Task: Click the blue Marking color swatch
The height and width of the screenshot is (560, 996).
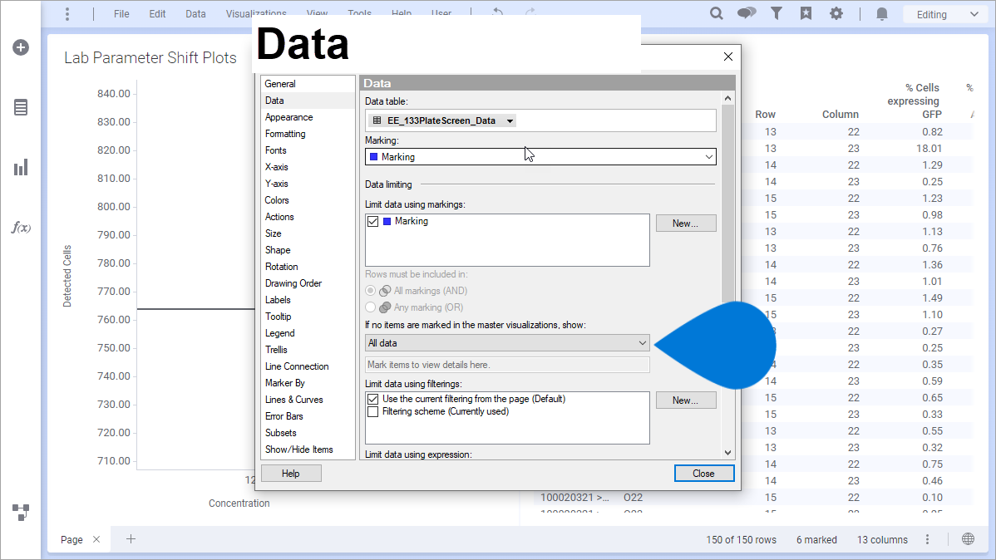Action: point(374,157)
